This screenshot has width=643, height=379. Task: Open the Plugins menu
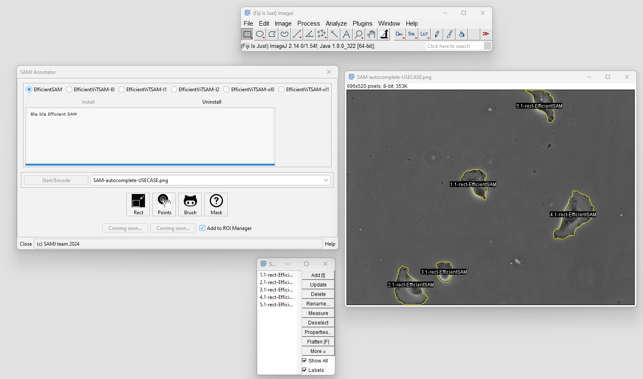[x=363, y=24]
